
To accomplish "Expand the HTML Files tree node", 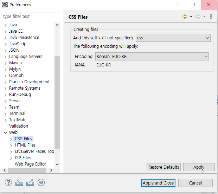I will click(x=11, y=145).
